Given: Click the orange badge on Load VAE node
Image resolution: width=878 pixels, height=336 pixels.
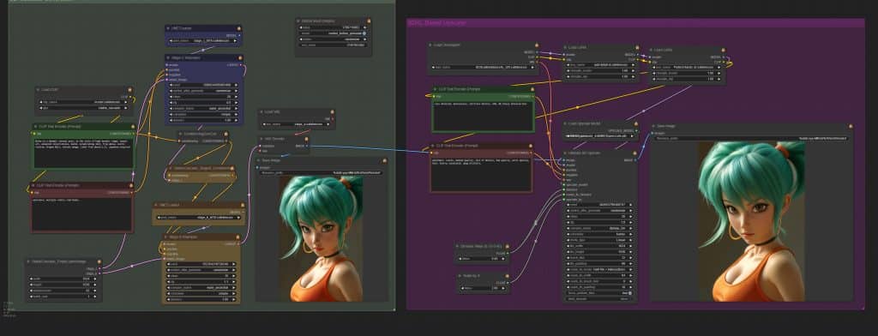Looking at the screenshot, I should click(333, 111).
